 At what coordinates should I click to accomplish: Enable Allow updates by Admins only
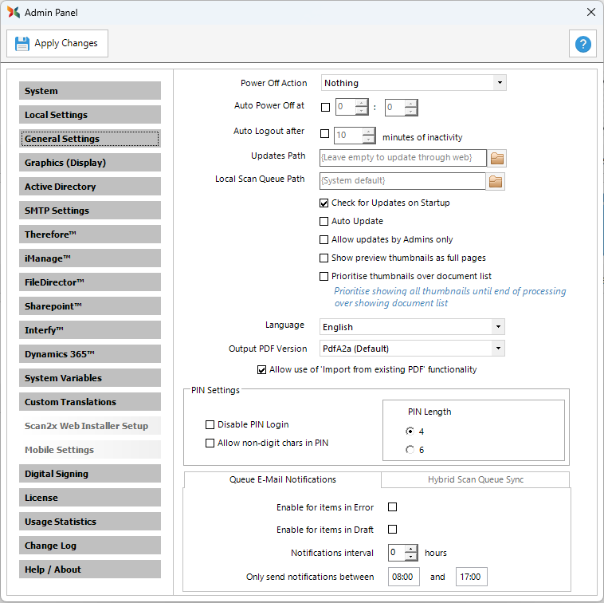click(324, 240)
